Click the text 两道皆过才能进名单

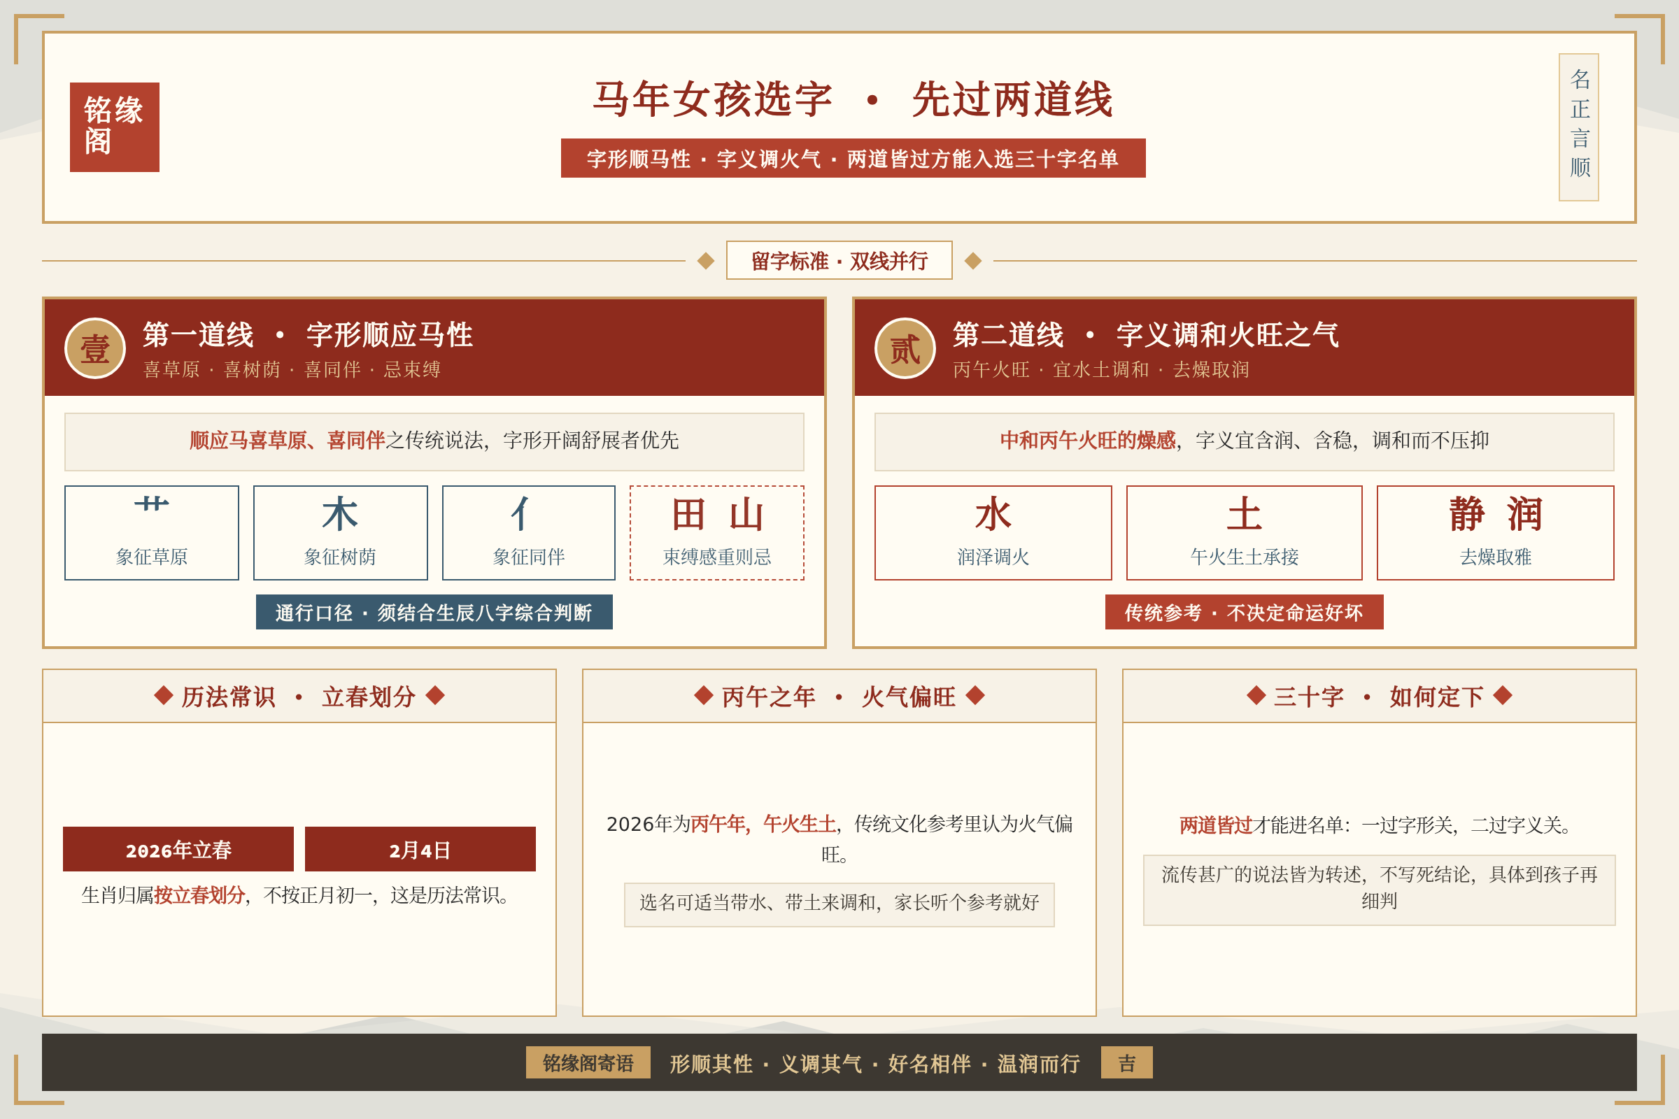pyautogui.click(x=1379, y=825)
